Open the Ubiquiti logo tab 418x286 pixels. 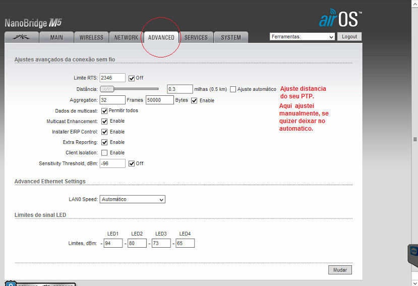click(22, 37)
